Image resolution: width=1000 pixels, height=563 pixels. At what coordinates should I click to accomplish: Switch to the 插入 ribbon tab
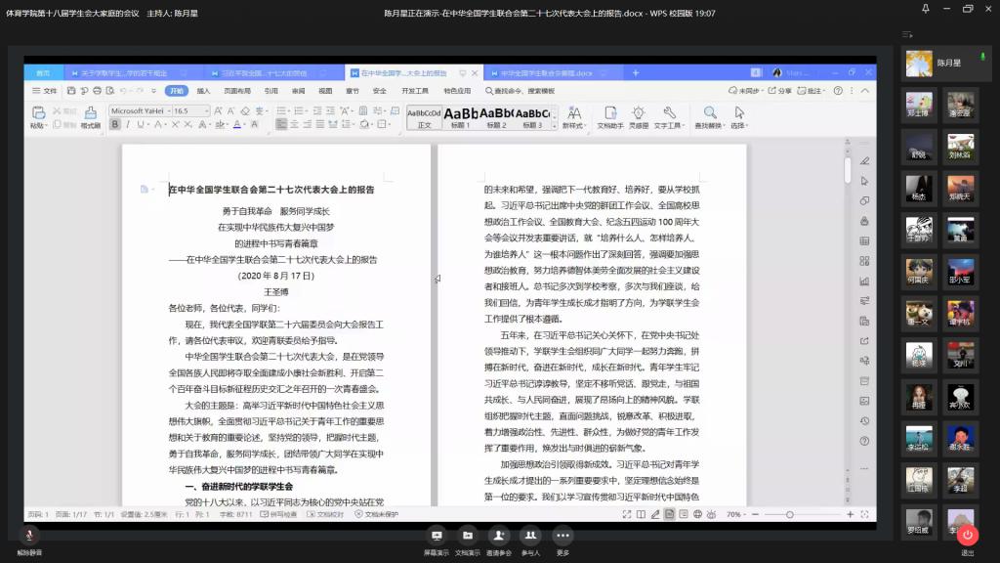(x=203, y=91)
